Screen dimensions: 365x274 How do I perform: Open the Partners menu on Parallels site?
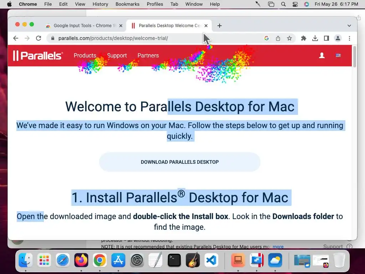(x=148, y=55)
